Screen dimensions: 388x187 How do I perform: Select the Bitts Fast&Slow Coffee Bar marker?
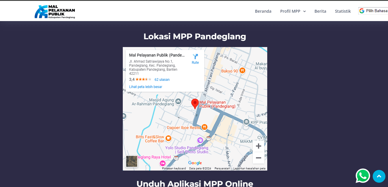168,139
